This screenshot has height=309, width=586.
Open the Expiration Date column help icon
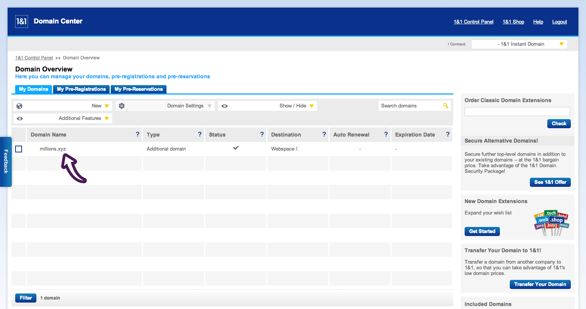click(448, 134)
